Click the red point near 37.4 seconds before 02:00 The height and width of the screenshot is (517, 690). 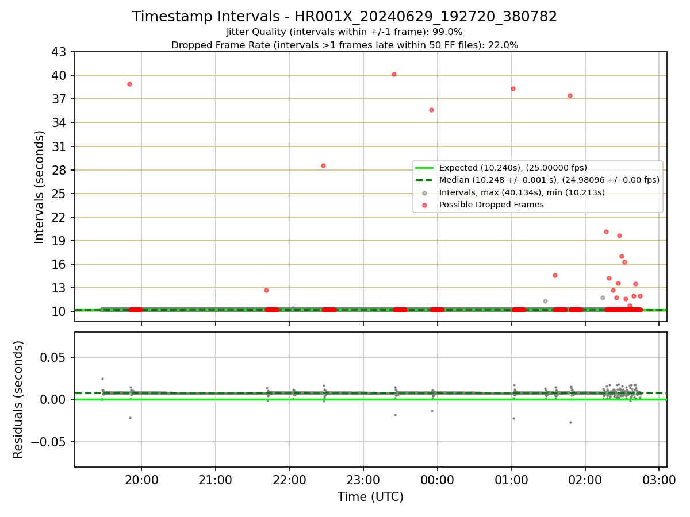click(x=570, y=95)
